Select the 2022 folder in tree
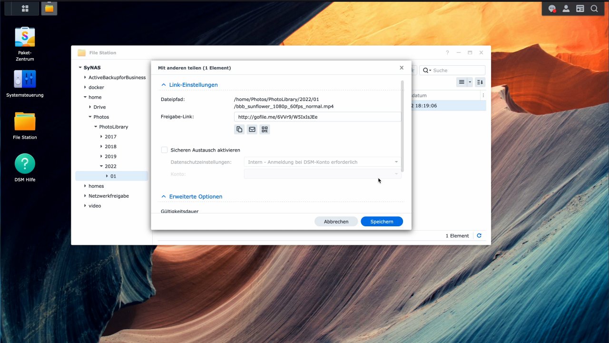609x343 pixels. 110,166
